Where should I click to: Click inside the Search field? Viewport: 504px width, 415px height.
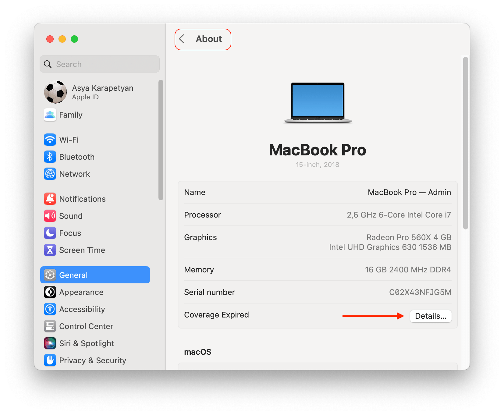click(x=99, y=64)
